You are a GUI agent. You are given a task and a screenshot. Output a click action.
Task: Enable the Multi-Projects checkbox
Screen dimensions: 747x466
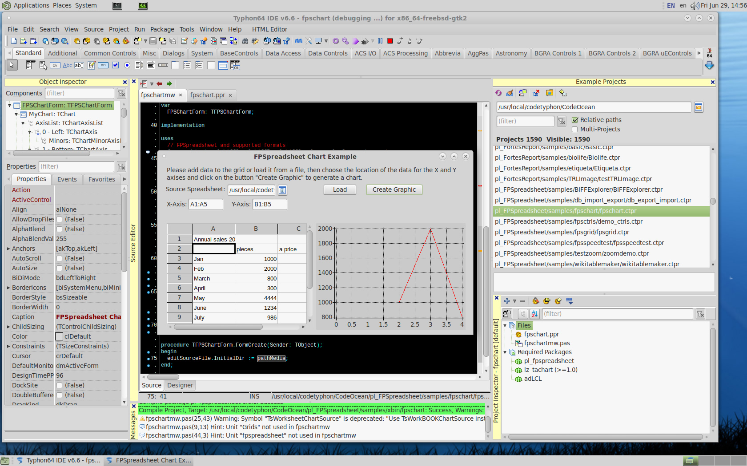(x=575, y=129)
